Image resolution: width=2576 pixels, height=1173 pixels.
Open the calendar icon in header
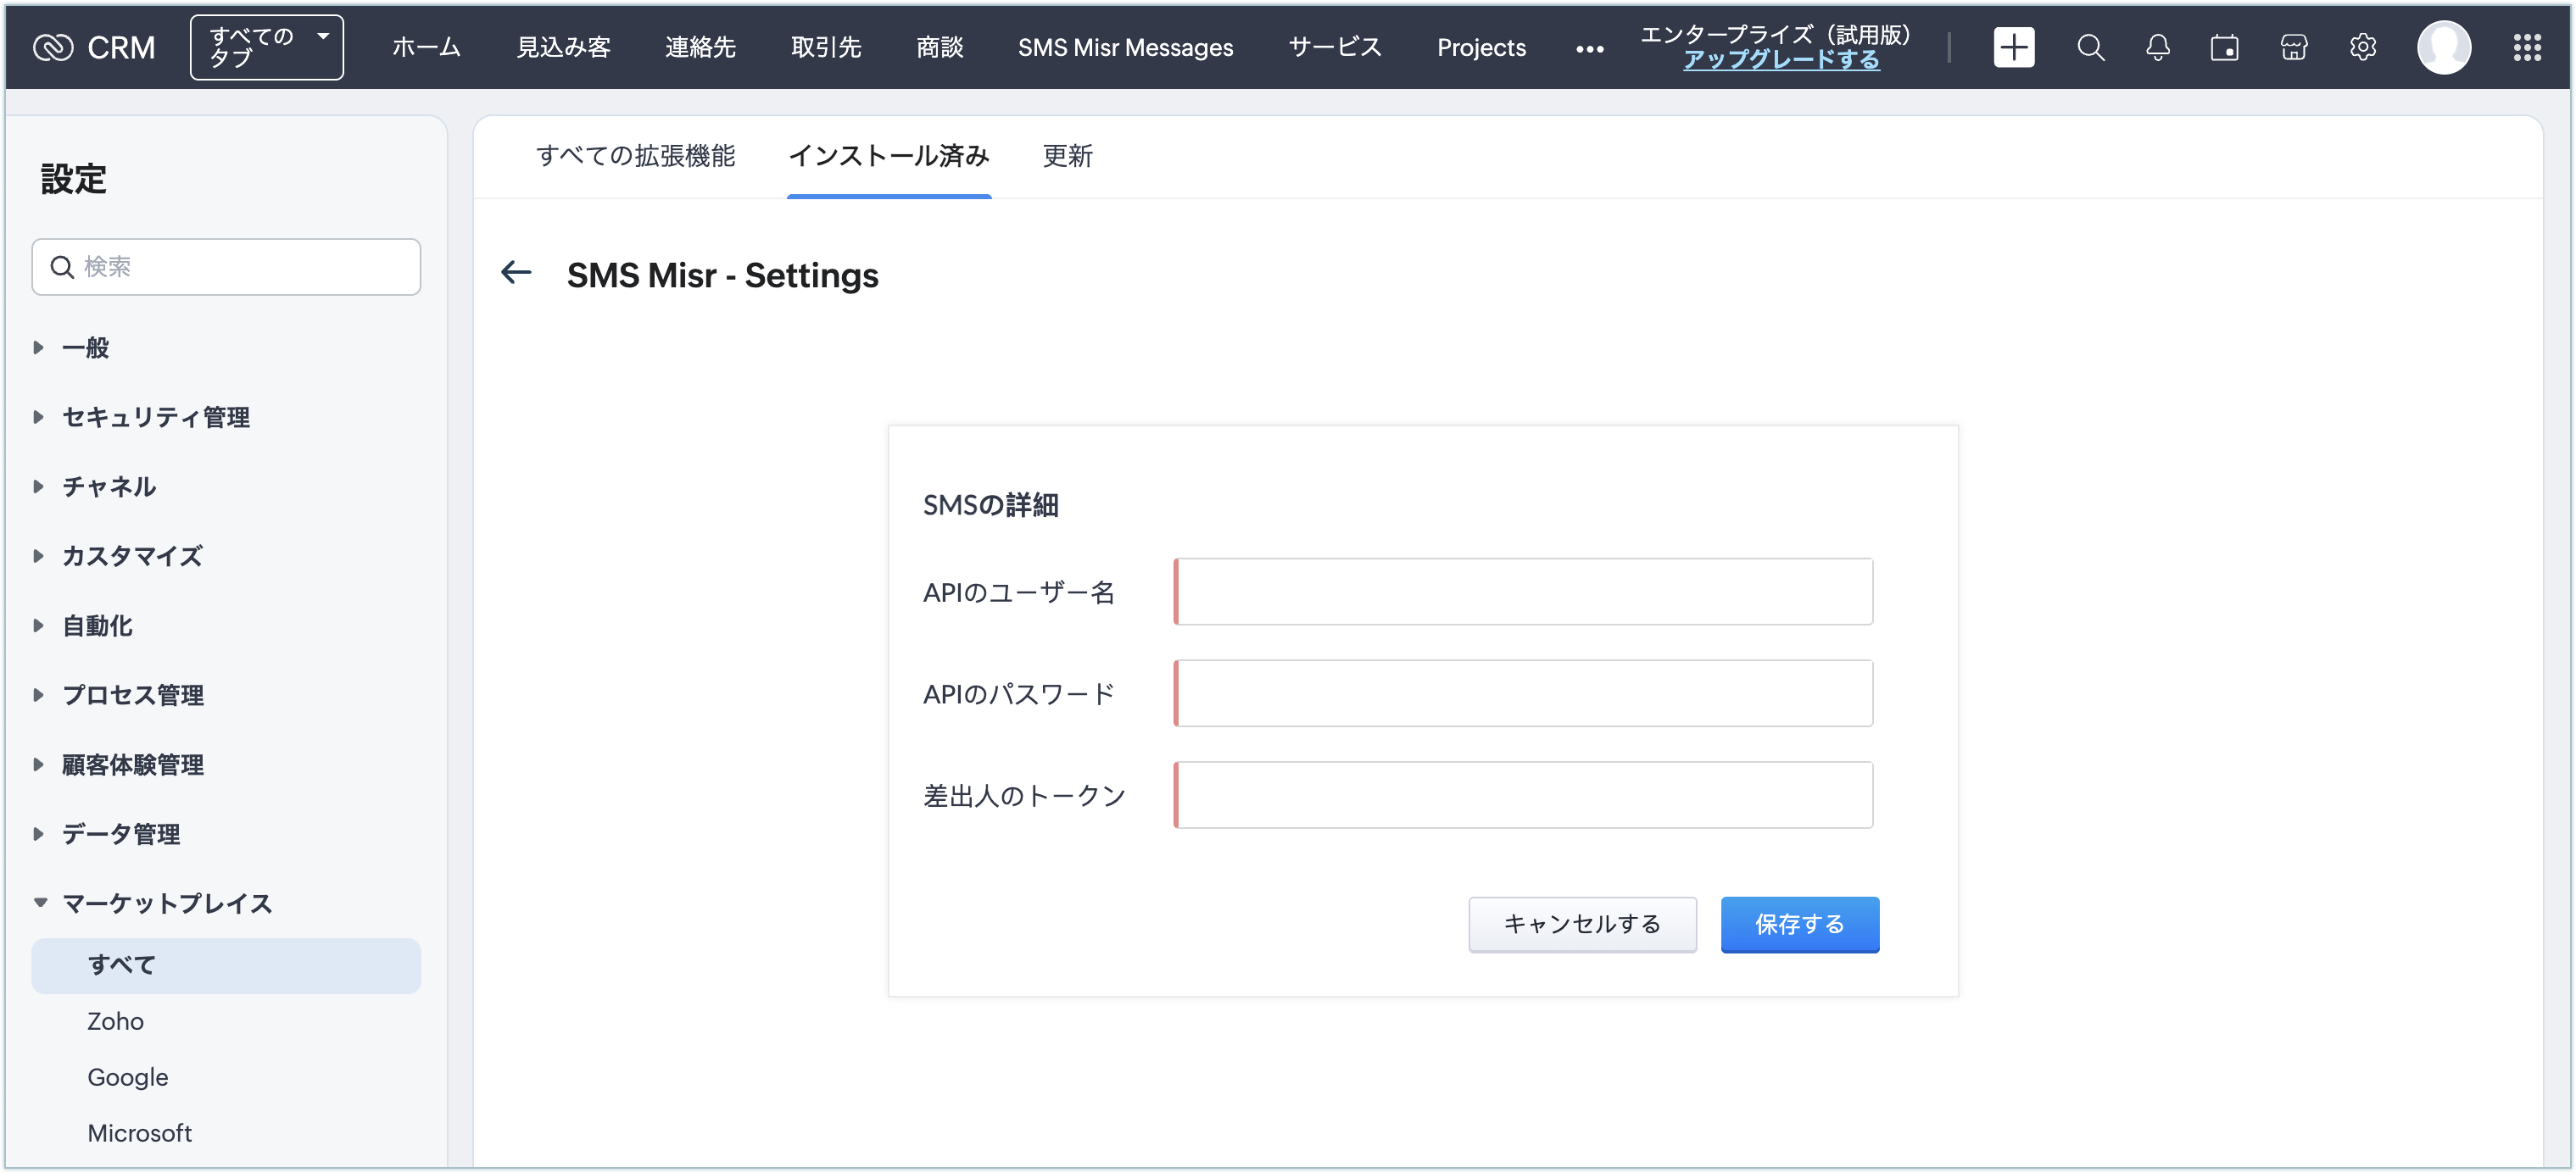pos(2225,47)
